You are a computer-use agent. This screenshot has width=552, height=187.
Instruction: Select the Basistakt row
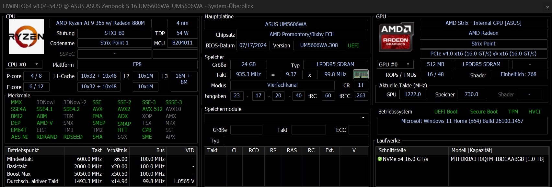point(101,167)
